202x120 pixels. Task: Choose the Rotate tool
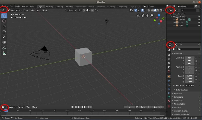[x=4, y=32]
